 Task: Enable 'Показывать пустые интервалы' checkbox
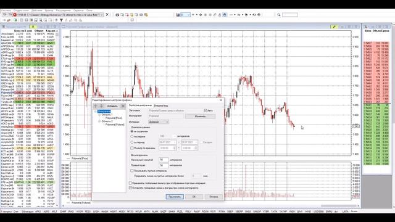[131, 171]
